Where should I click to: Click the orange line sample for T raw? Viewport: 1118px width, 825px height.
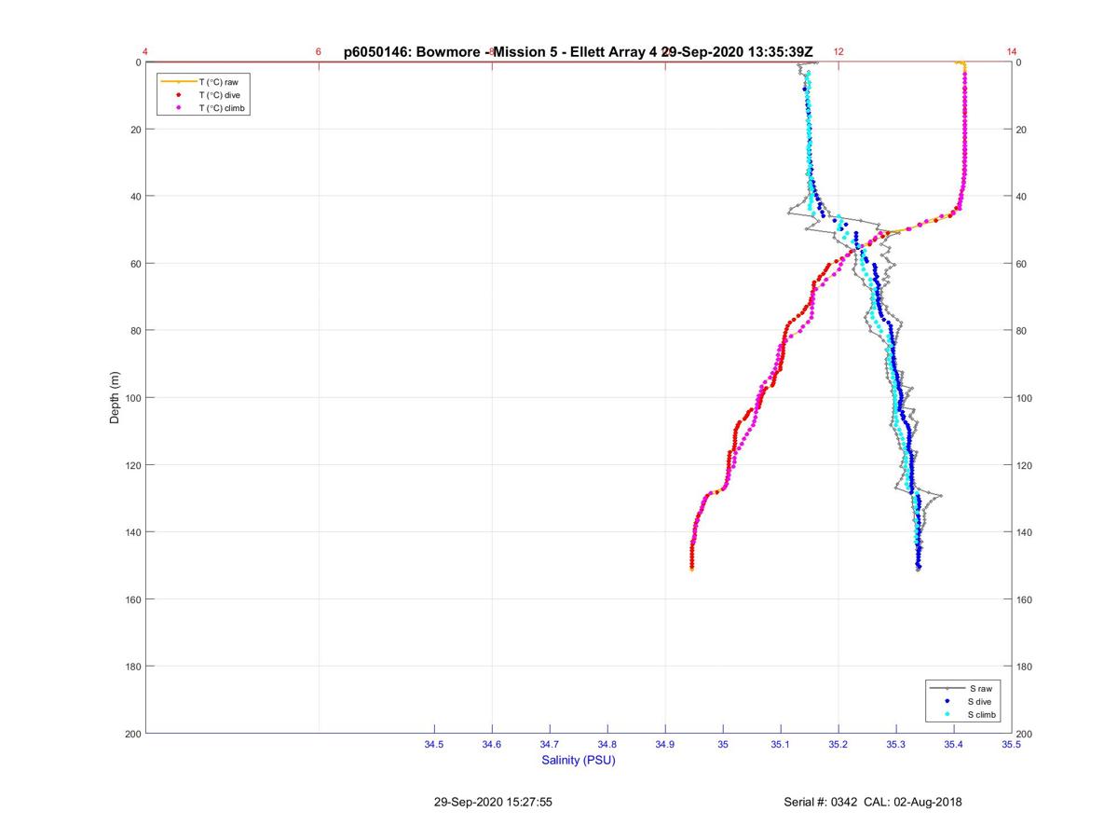(x=178, y=82)
